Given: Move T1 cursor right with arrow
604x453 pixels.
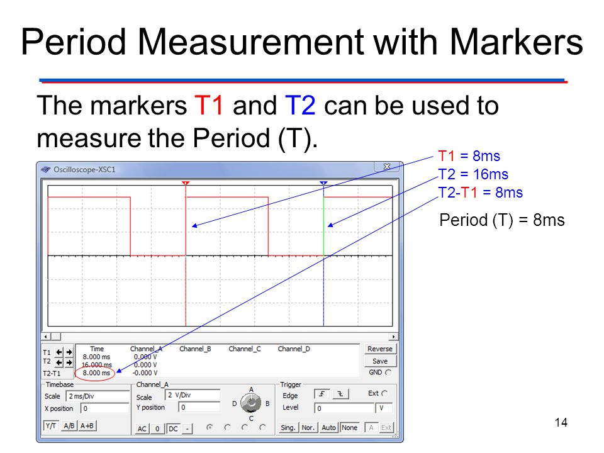Looking at the screenshot, I should (69, 352).
